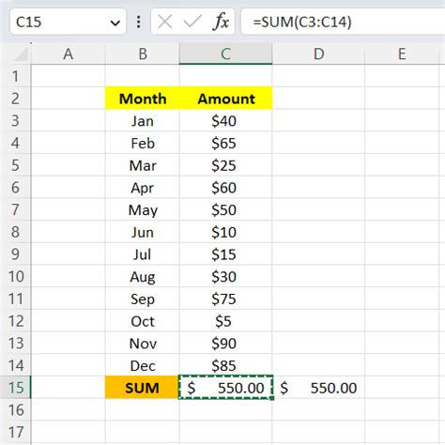Screen dimensions: 445x445
Task: Open the Name Box dropdown arrow
Action: pyautogui.click(x=115, y=23)
